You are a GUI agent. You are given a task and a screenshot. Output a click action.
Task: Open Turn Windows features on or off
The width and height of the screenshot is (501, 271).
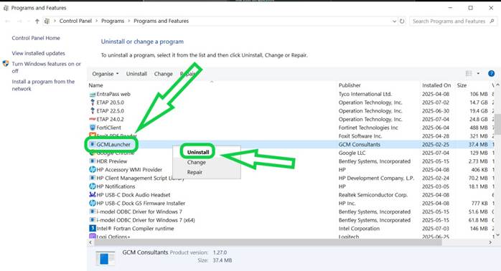pos(47,67)
